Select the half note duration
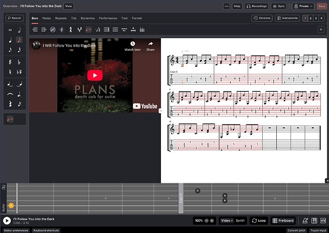 coord(19,30)
